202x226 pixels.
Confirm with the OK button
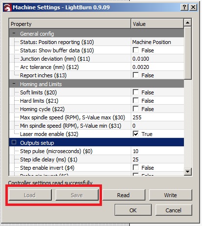133,210
